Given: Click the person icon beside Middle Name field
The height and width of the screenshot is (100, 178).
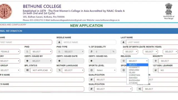Looking at the screenshot, I should click(x=59, y=42).
